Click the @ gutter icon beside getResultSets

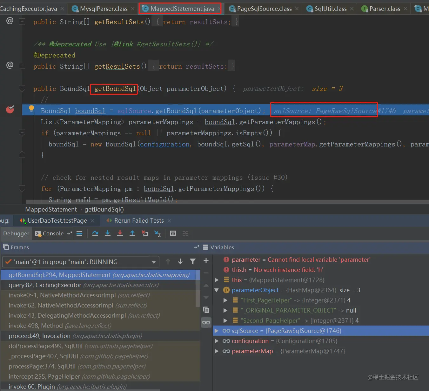click(x=10, y=21)
